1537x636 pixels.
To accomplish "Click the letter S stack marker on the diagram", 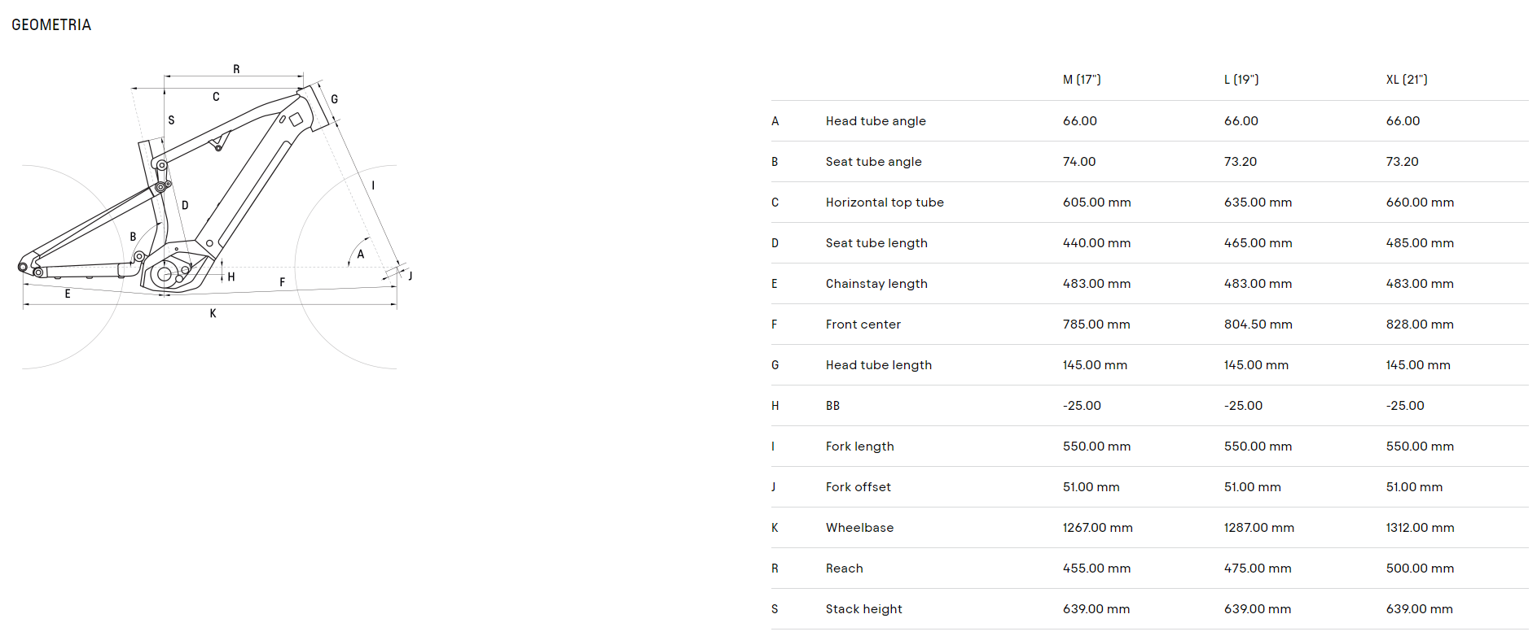I will click(x=171, y=120).
